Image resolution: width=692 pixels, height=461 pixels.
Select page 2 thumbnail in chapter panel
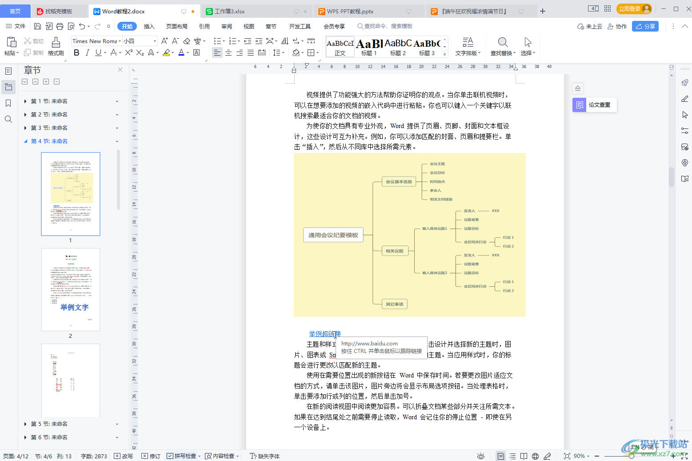click(x=71, y=289)
